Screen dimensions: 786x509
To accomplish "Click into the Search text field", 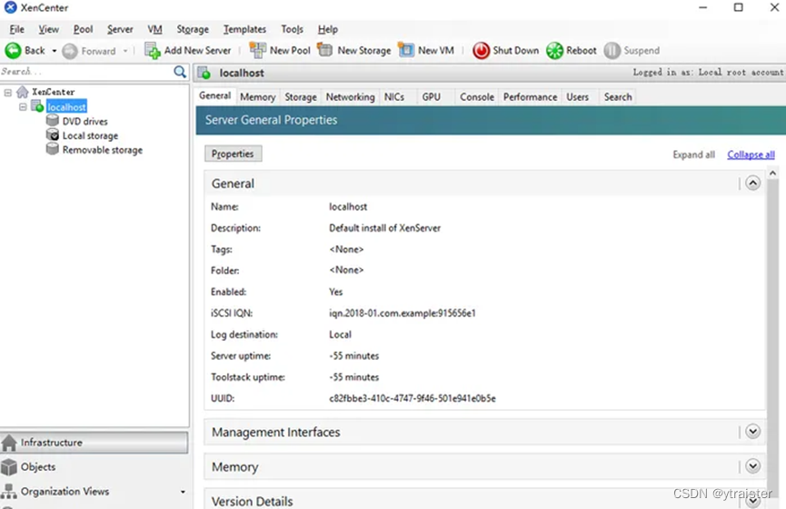I will [86, 72].
